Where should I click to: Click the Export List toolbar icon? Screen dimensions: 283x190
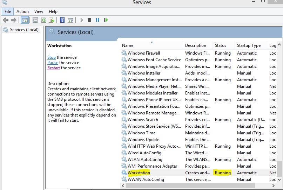tap(52, 20)
